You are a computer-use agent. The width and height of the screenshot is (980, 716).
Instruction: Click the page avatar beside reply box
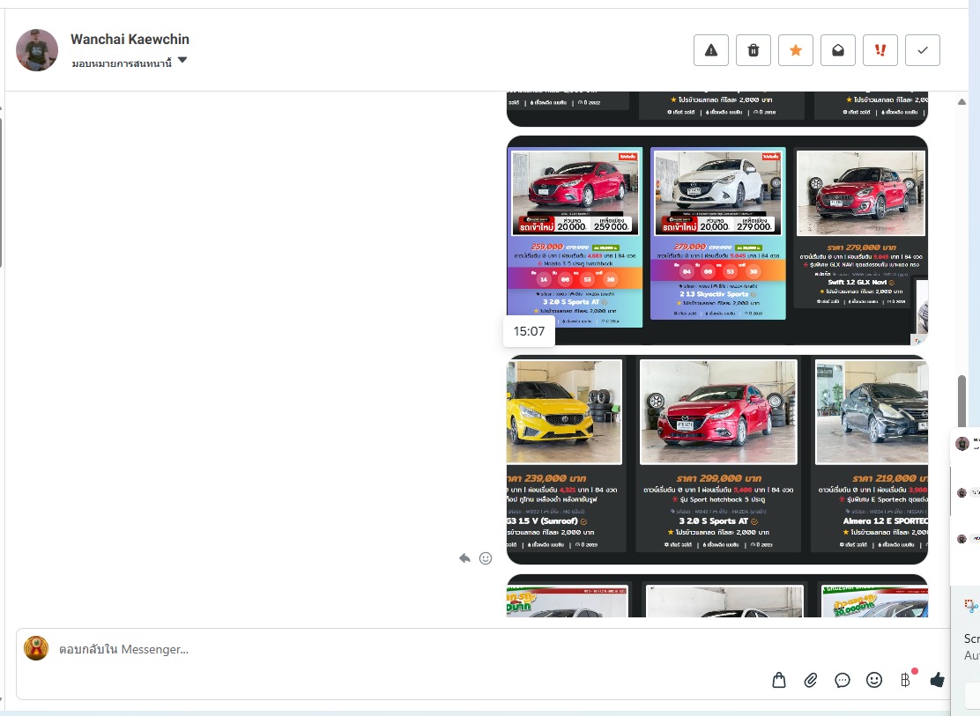click(36, 648)
